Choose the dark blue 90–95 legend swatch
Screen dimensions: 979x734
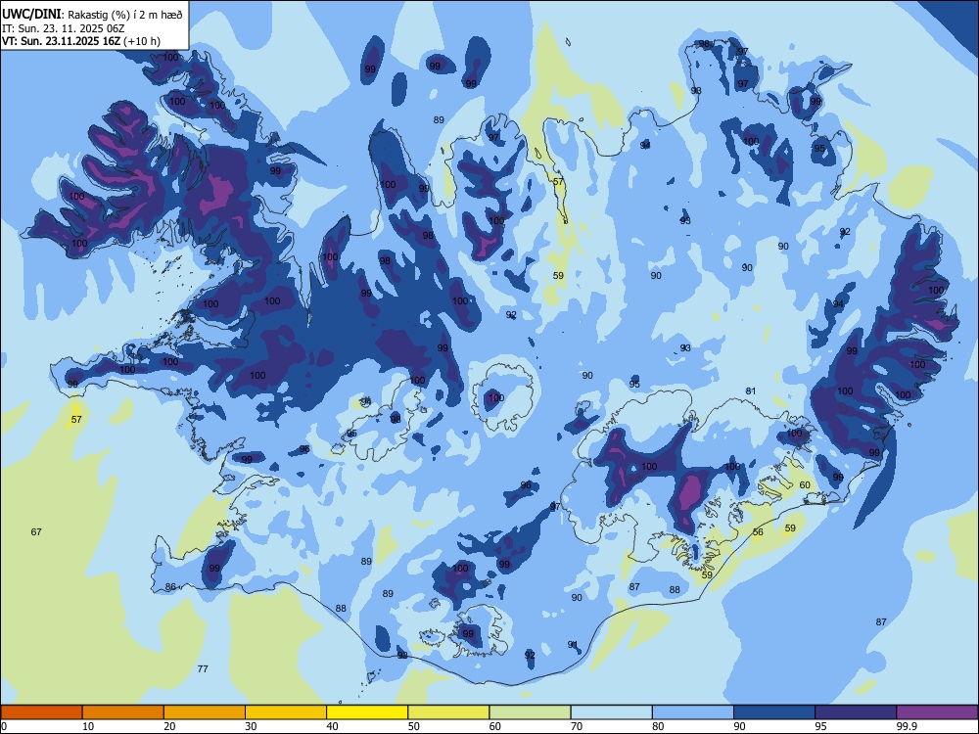(774, 712)
